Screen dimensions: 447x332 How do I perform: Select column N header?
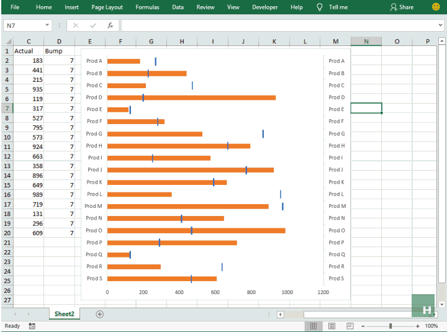366,42
